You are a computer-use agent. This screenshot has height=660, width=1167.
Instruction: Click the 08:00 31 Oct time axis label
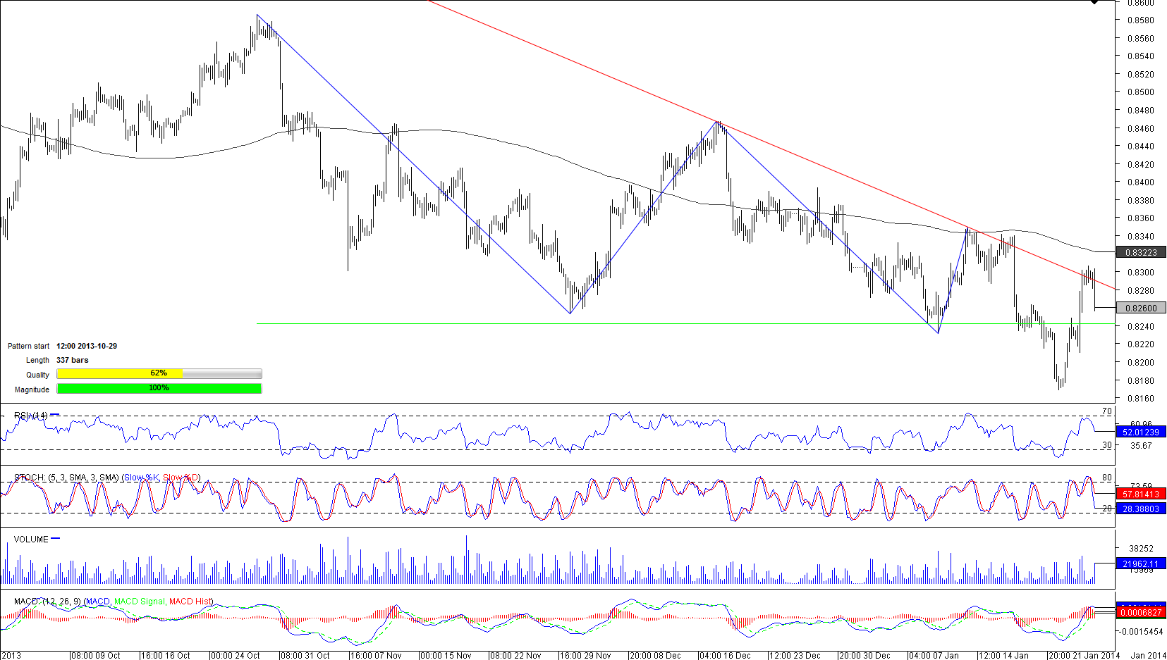305,655
